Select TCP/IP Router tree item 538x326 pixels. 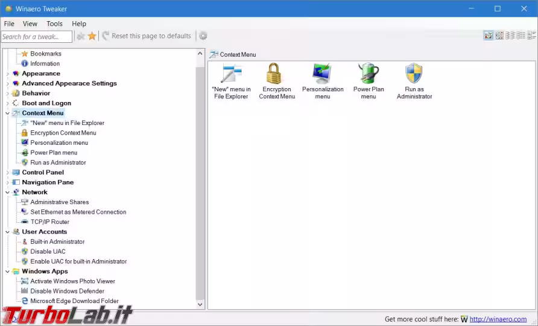pos(49,222)
